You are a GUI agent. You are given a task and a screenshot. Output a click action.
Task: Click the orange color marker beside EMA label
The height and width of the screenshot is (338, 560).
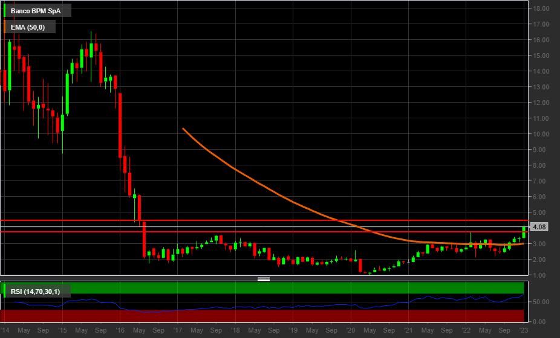point(4,27)
